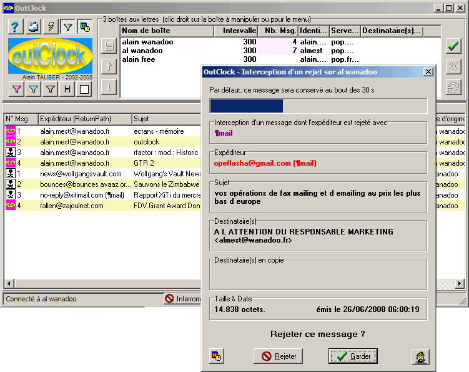Screen dimensions: 469x372
Task: Select message with subject 'GTR 2'
Action: 103,163
